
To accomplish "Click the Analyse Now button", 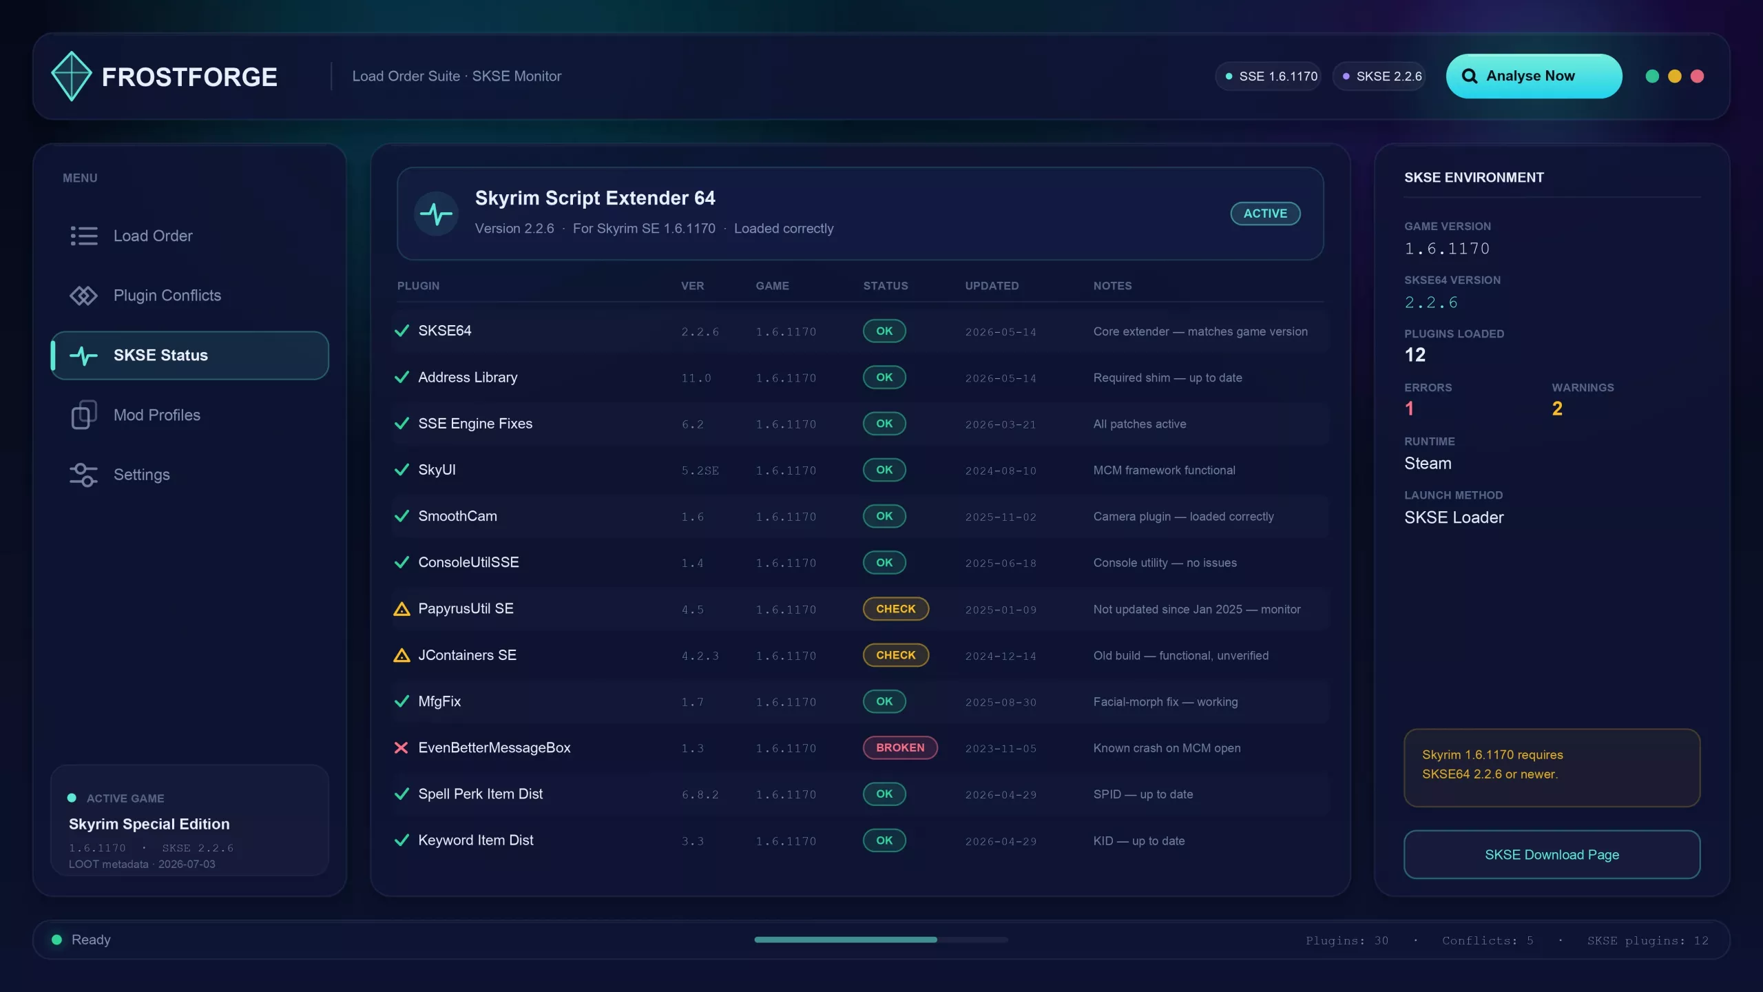I will point(1534,76).
